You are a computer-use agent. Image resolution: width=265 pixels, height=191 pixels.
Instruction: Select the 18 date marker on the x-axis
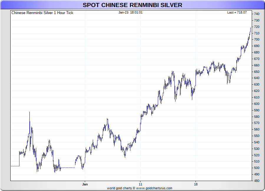tap(196, 185)
